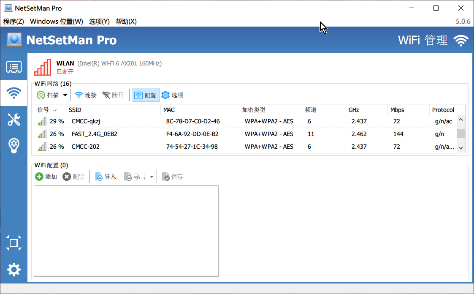Image resolution: width=474 pixels, height=294 pixels.
Task: Switch to compact mode icon
Action: click(x=14, y=243)
